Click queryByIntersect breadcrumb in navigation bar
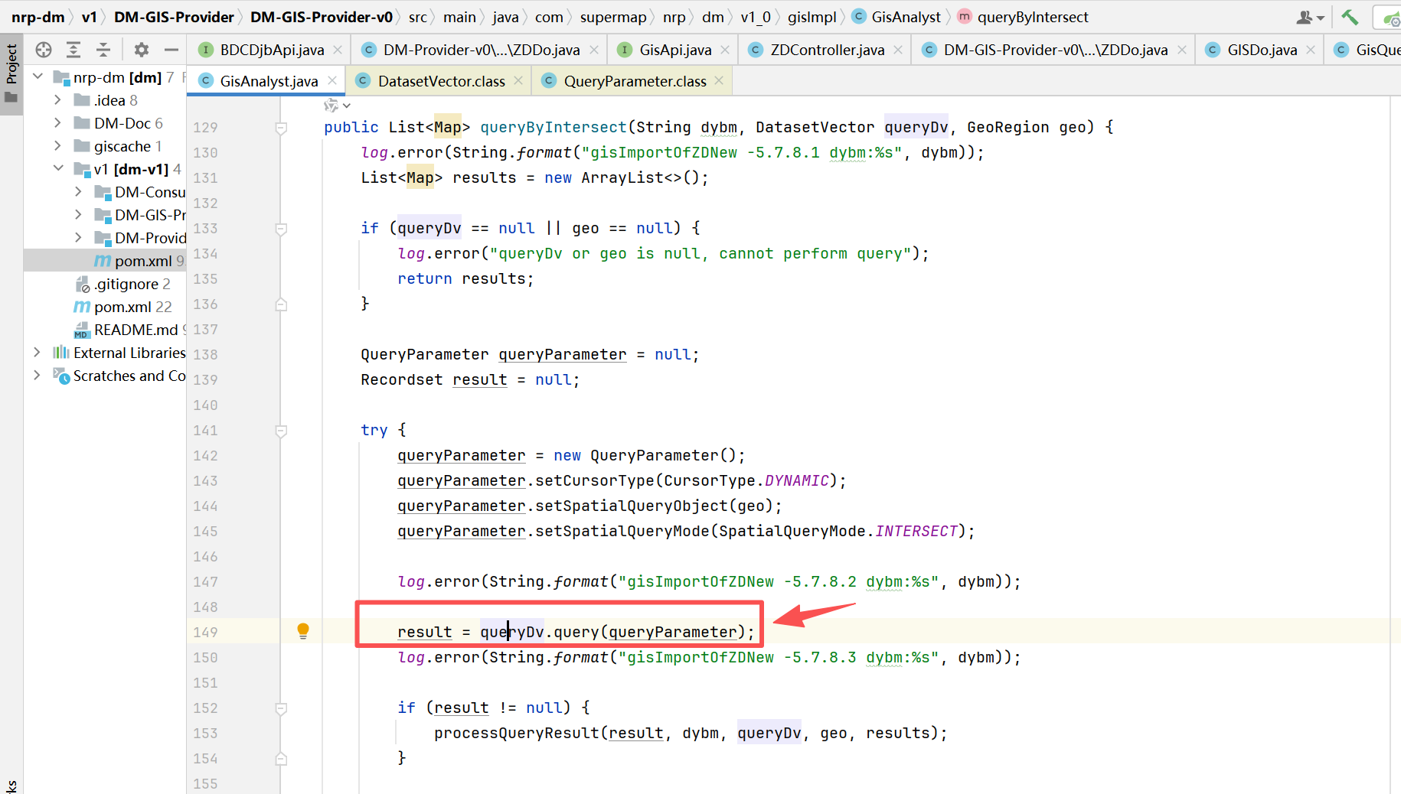The height and width of the screenshot is (794, 1401). [1031, 17]
